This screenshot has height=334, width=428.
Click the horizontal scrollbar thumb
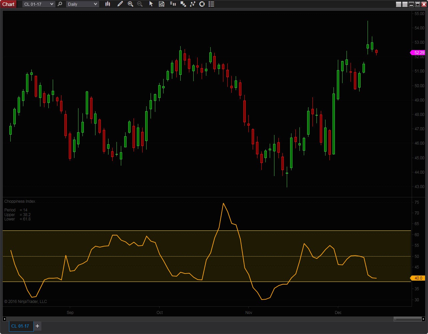(x=407, y=319)
